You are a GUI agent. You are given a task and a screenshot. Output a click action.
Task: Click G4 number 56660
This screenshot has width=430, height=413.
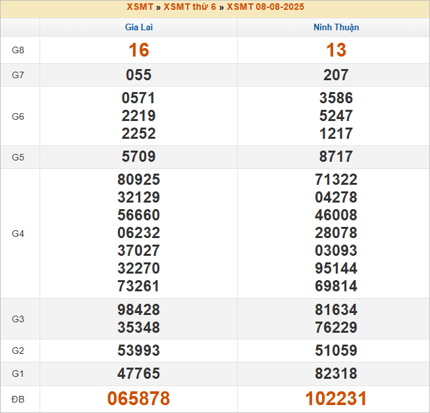click(x=139, y=215)
